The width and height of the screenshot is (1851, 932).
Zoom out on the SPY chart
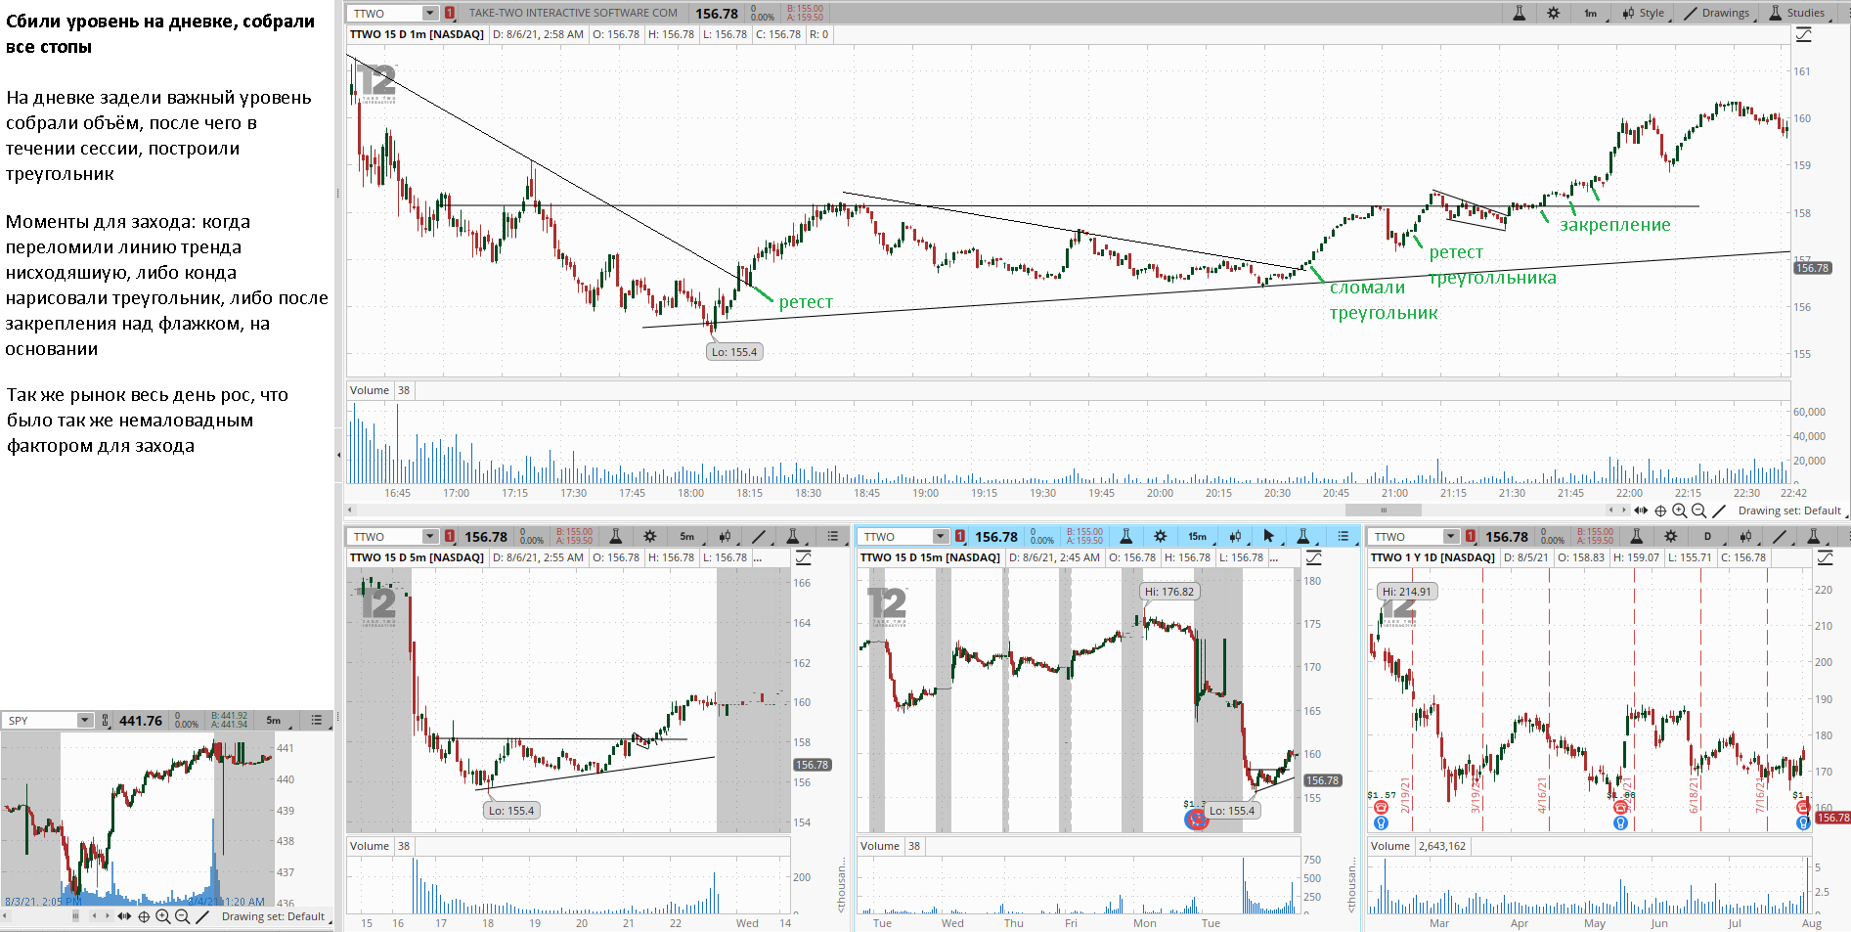(183, 916)
